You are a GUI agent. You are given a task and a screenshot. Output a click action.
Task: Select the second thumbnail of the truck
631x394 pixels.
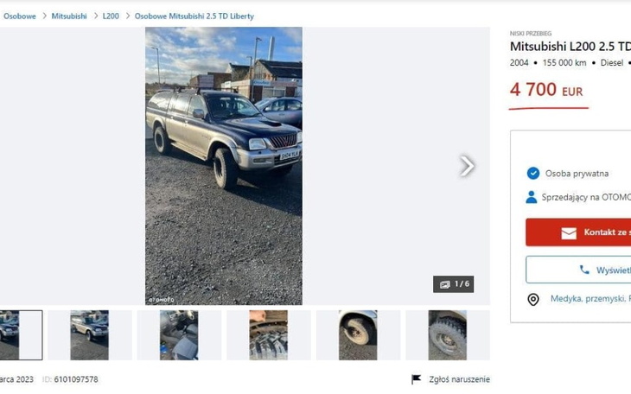tap(89, 335)
